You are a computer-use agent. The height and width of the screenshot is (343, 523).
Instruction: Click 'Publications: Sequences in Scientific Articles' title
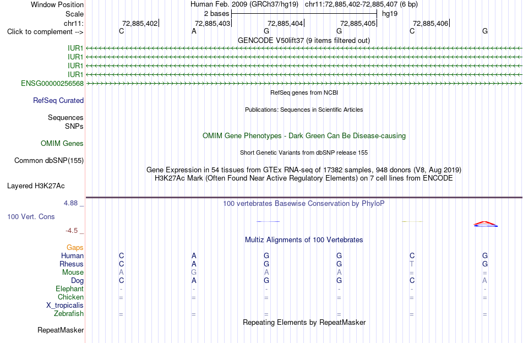[304, 110]
